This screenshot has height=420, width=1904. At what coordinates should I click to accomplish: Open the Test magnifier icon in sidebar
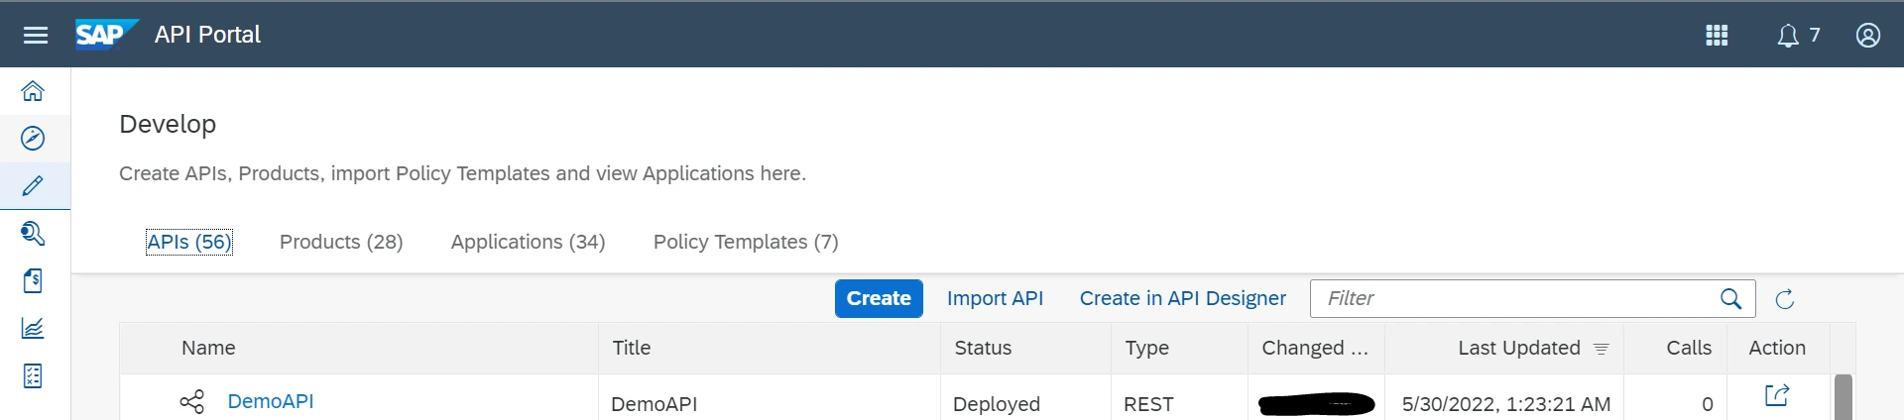[x=33, y=233]
